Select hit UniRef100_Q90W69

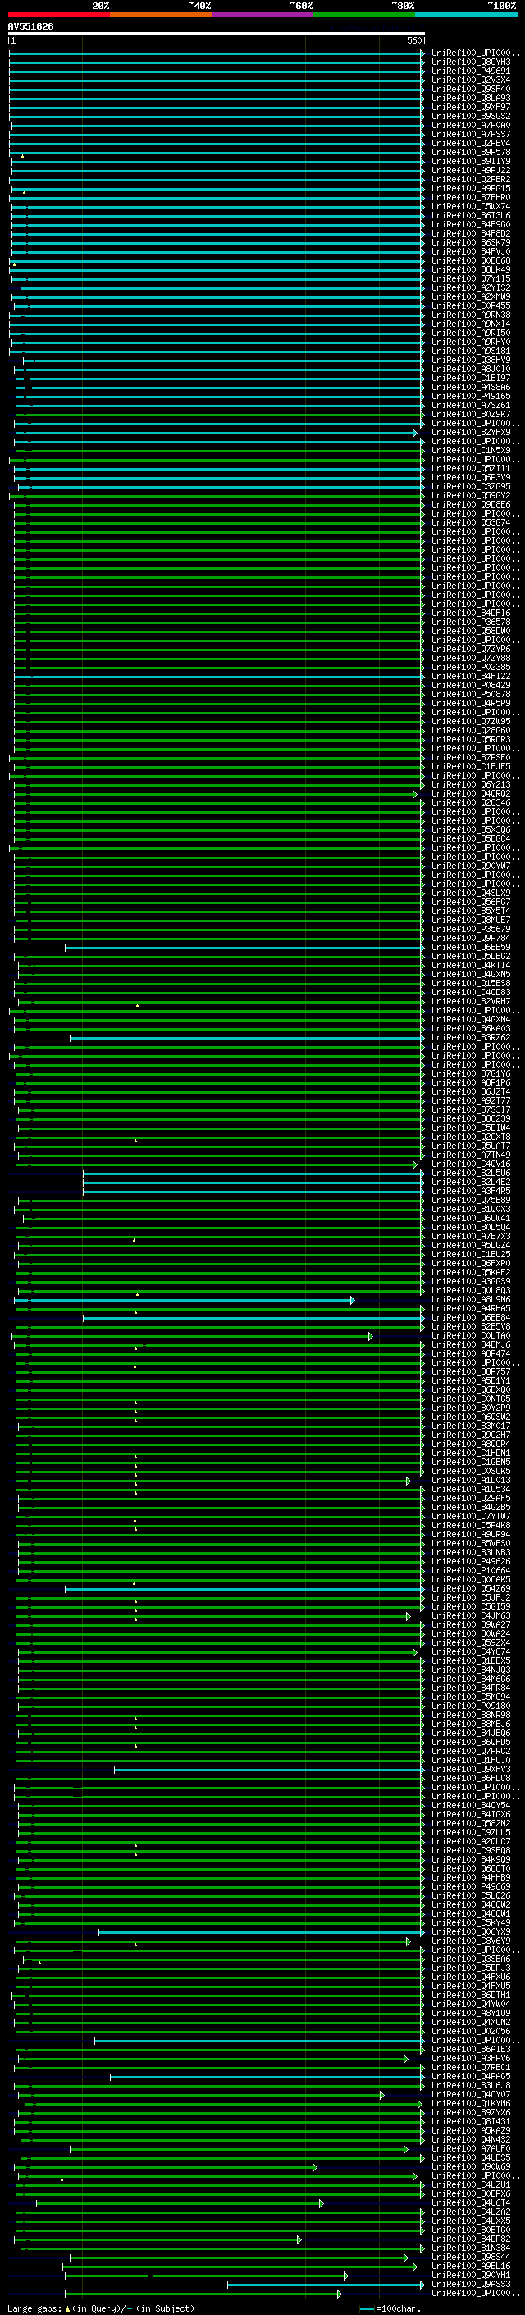point(471,2166)
